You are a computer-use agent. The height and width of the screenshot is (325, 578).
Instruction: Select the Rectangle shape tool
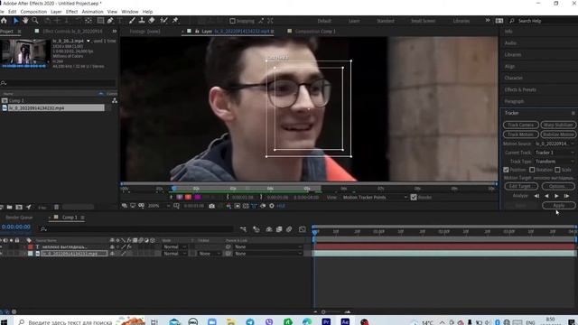(x=100, y=21)
